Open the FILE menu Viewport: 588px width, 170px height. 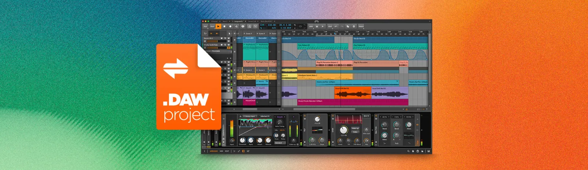[205, 26]
